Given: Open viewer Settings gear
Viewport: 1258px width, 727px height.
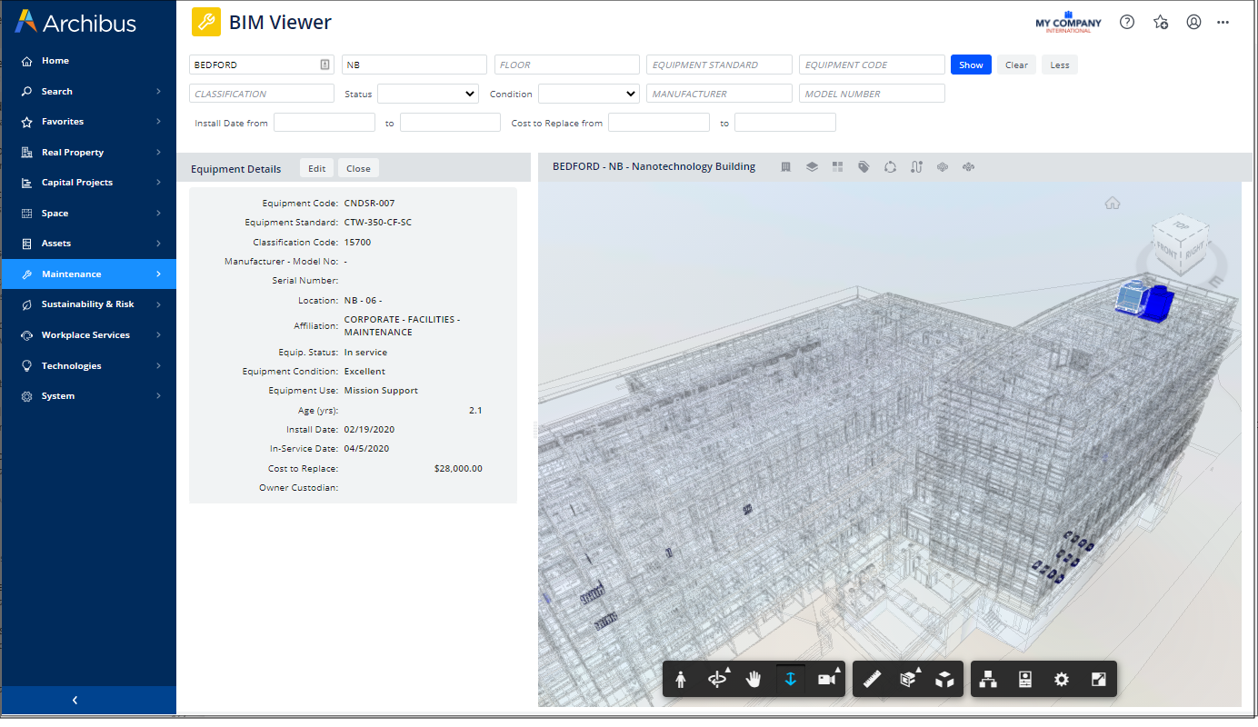Looking at the screenshot, I should (x=1061, y=680).
